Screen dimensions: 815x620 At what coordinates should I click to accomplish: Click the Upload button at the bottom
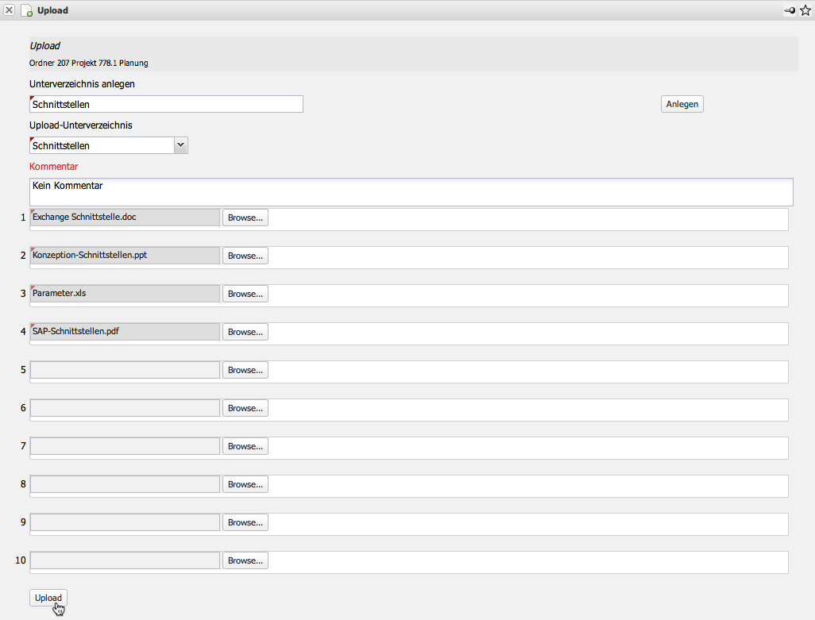pos(48,598)
